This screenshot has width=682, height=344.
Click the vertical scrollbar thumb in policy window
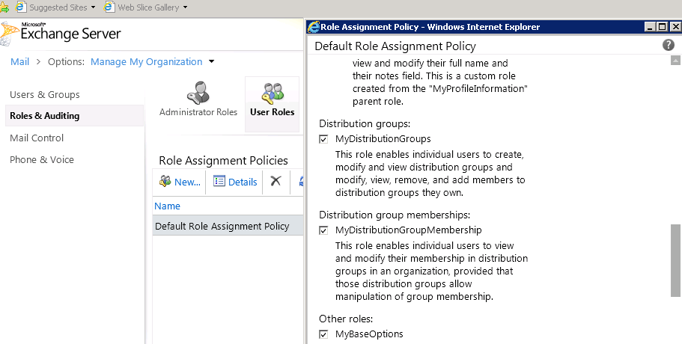(x=675, y=260)
